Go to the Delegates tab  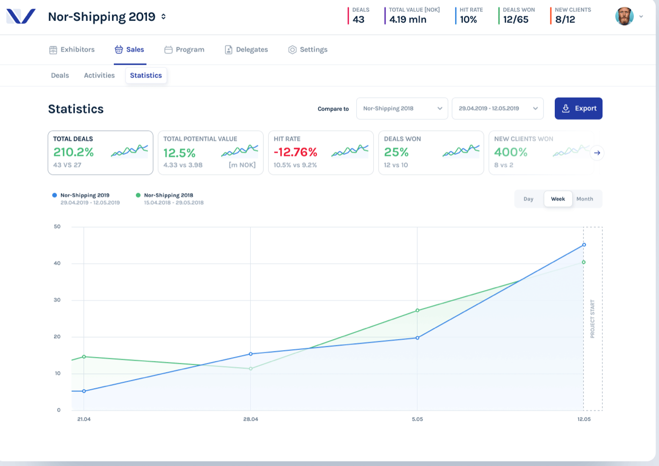point(246,50)
